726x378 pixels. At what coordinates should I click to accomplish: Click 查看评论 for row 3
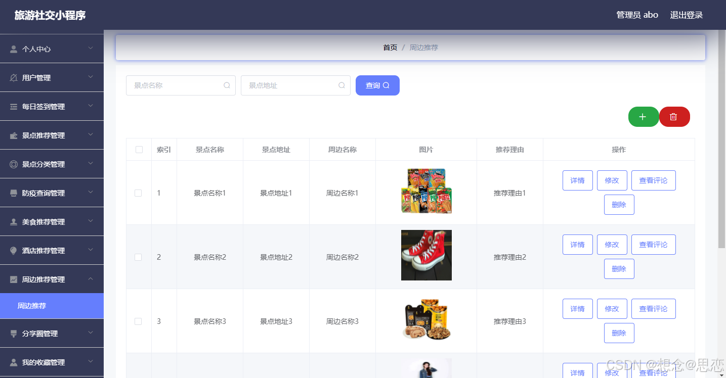[654, 309]
